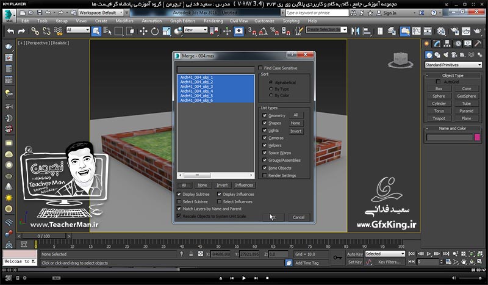Viewport: 488px width, 285px height.
Task: Enable Find Case Sensitive checkbox
Action: point(260,68)
